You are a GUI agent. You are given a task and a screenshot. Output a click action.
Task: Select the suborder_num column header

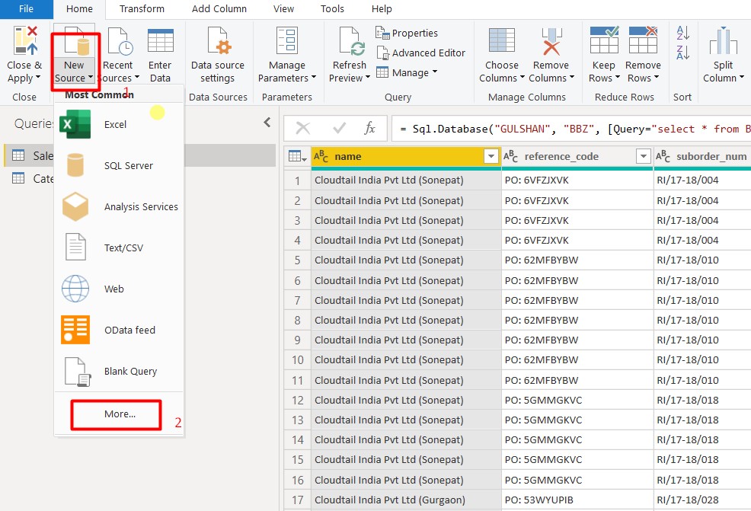click(x=702, y=156)
